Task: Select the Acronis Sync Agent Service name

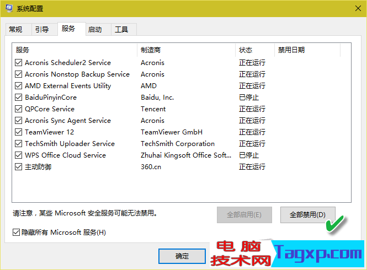Action: (68, 120)
